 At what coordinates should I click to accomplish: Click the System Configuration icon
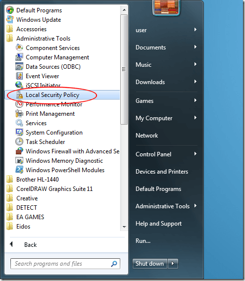[19, 132]
